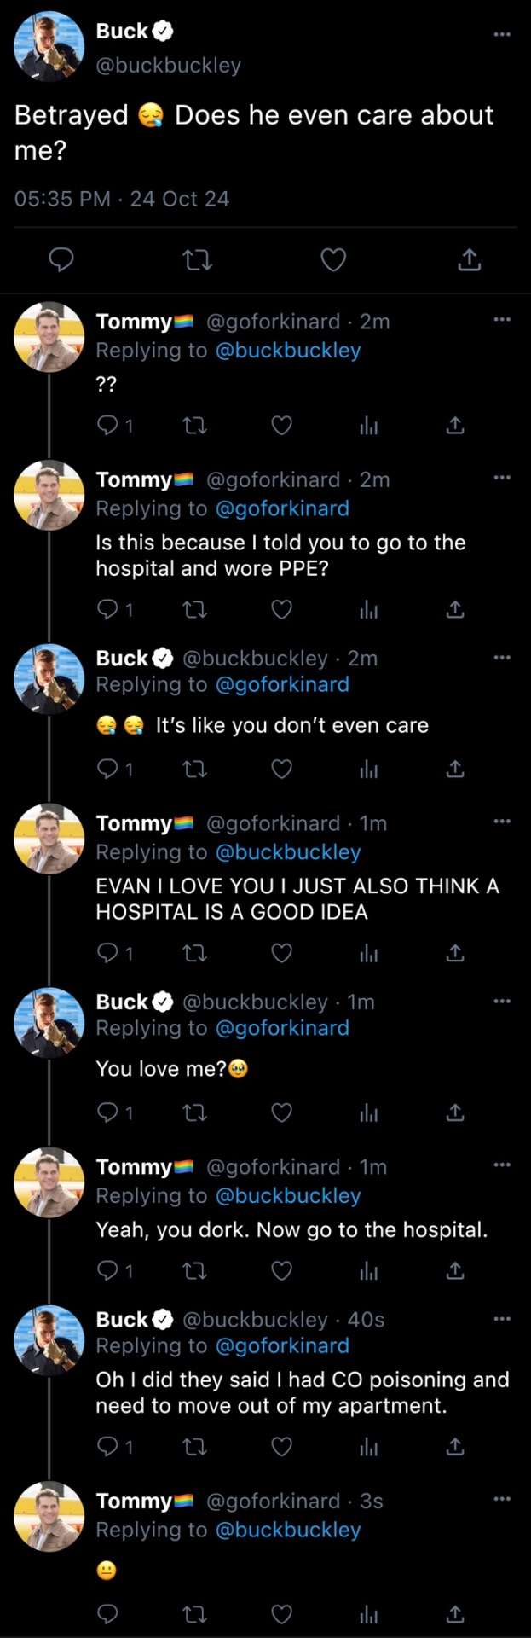The image size is (531, 1638).
Task: Open more menu on neutral-face emoji reply
Action: (x=502, y=1499)
